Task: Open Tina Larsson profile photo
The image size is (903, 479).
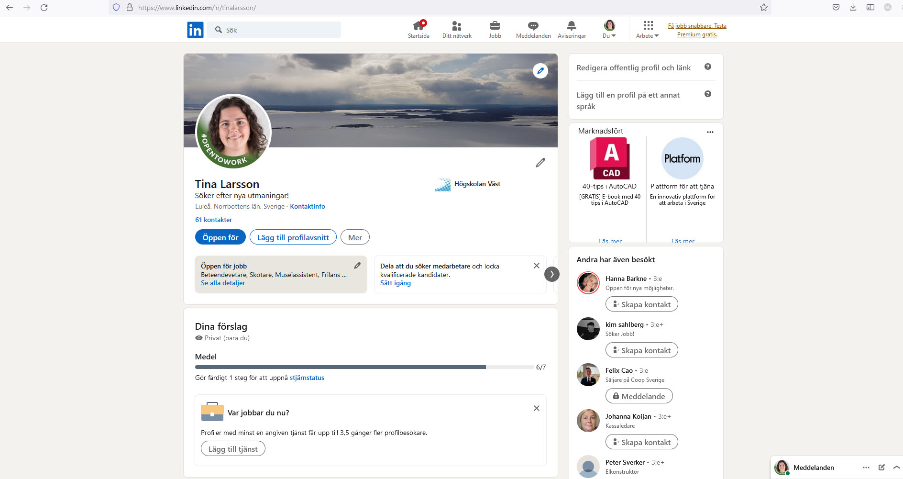Action: click(233, 131)
